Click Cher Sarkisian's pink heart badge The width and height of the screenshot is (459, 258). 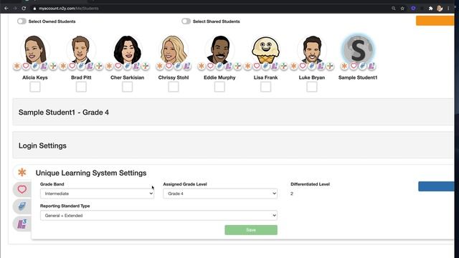point(118,66)
